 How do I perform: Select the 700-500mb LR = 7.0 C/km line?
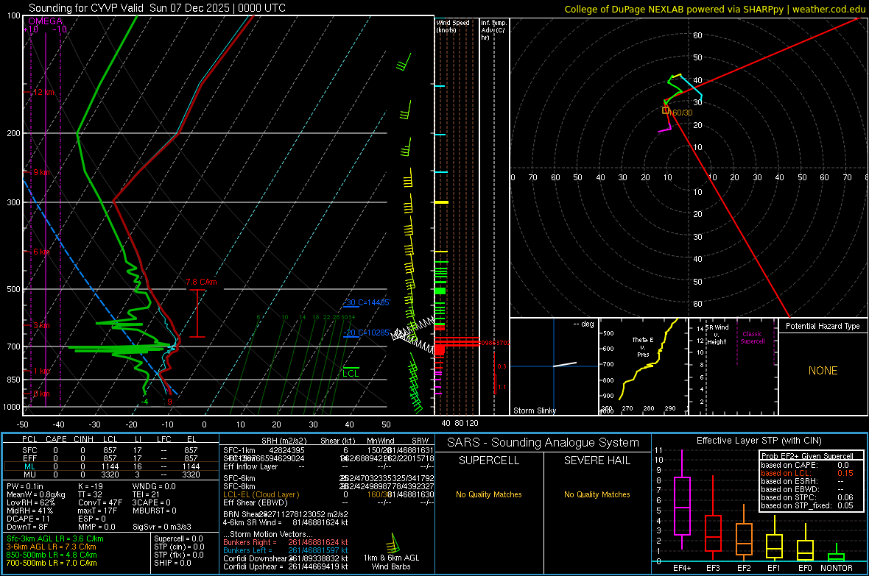[x=52, y=563]
